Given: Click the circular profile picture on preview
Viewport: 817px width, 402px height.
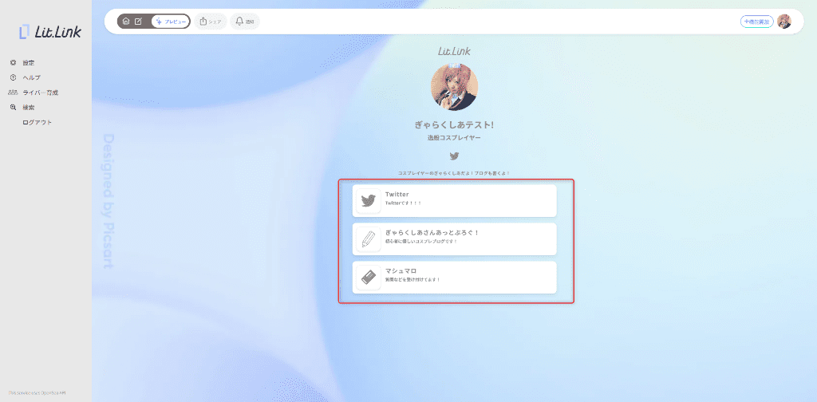Looking at the screenshot, I should (x=454, y=86).
